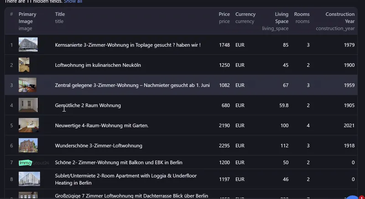
Task: Click title 'Sublet/Untermiete 2-Room Apartment'
Action: 126,179
